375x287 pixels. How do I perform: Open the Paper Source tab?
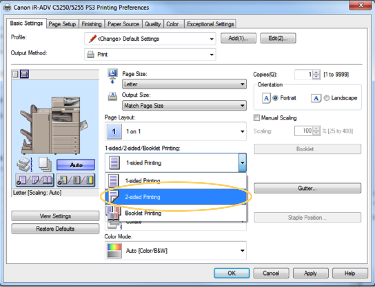tap(123, 24)
